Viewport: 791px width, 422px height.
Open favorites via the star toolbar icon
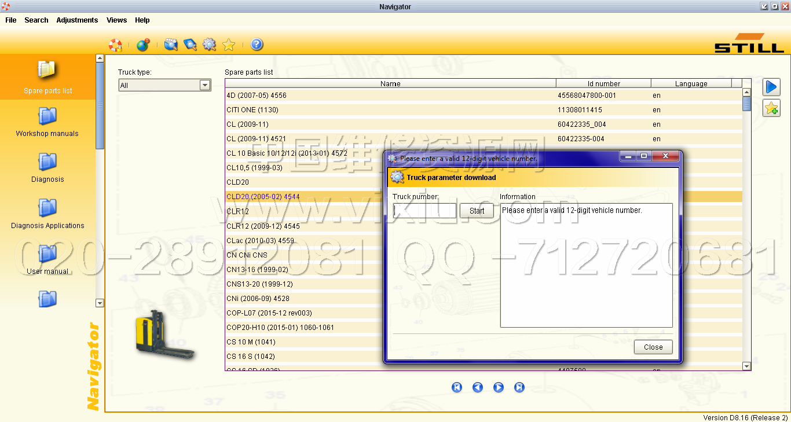(229, 45)
